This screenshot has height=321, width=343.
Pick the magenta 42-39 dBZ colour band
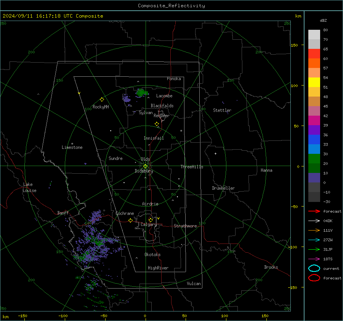tap(314, 121)
